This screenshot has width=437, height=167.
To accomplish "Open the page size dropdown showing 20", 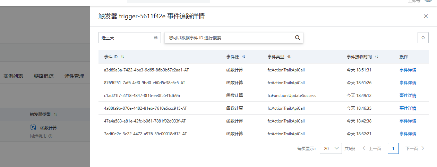I will click(331, 148).
